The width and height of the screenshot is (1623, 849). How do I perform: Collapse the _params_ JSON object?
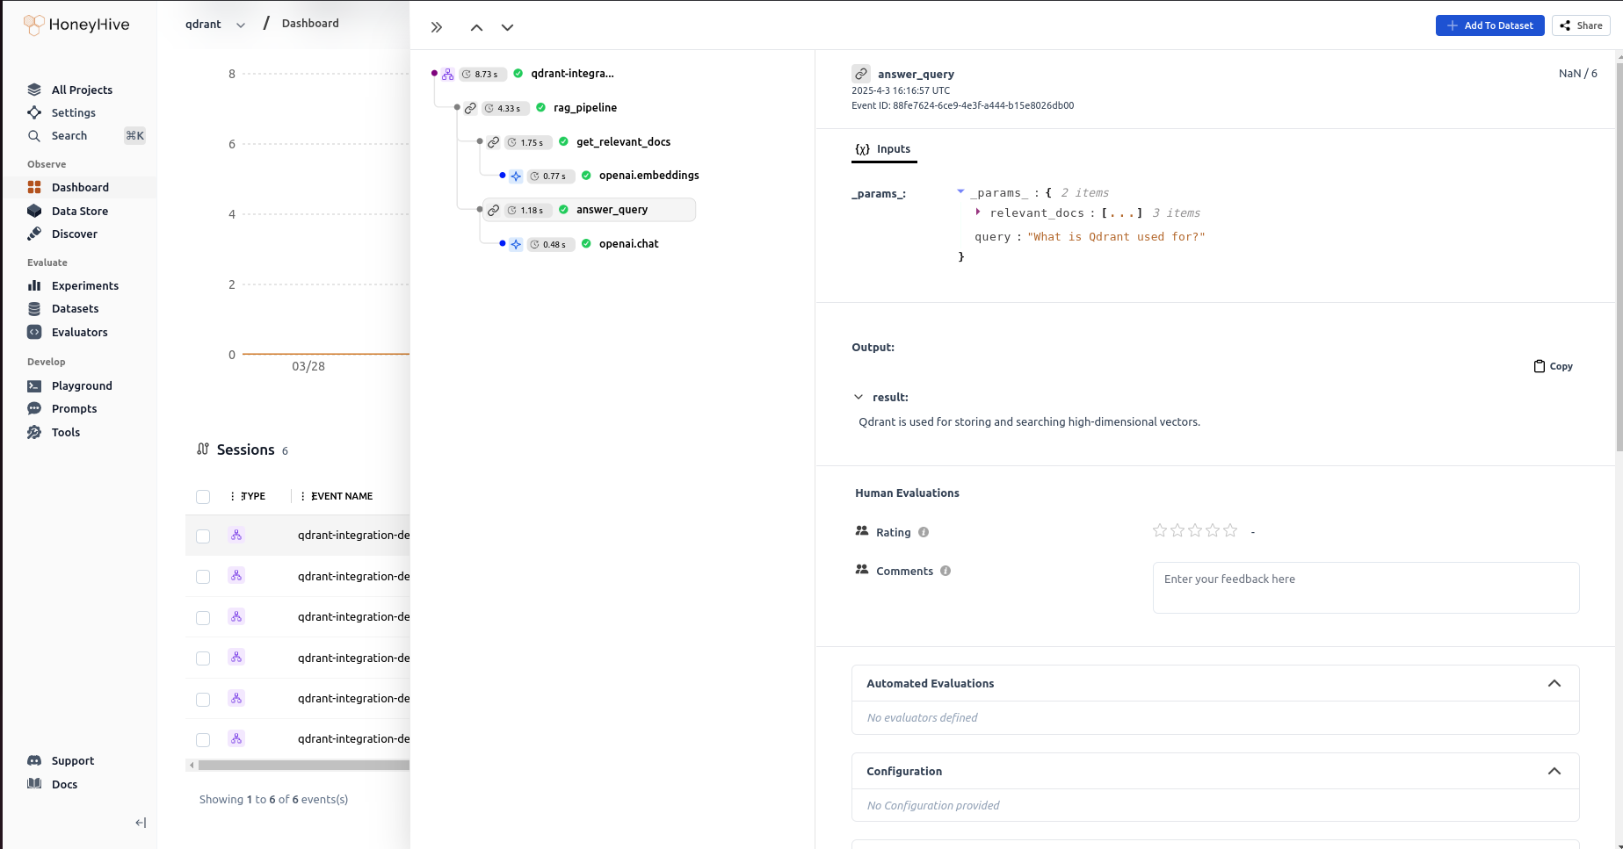960,191
